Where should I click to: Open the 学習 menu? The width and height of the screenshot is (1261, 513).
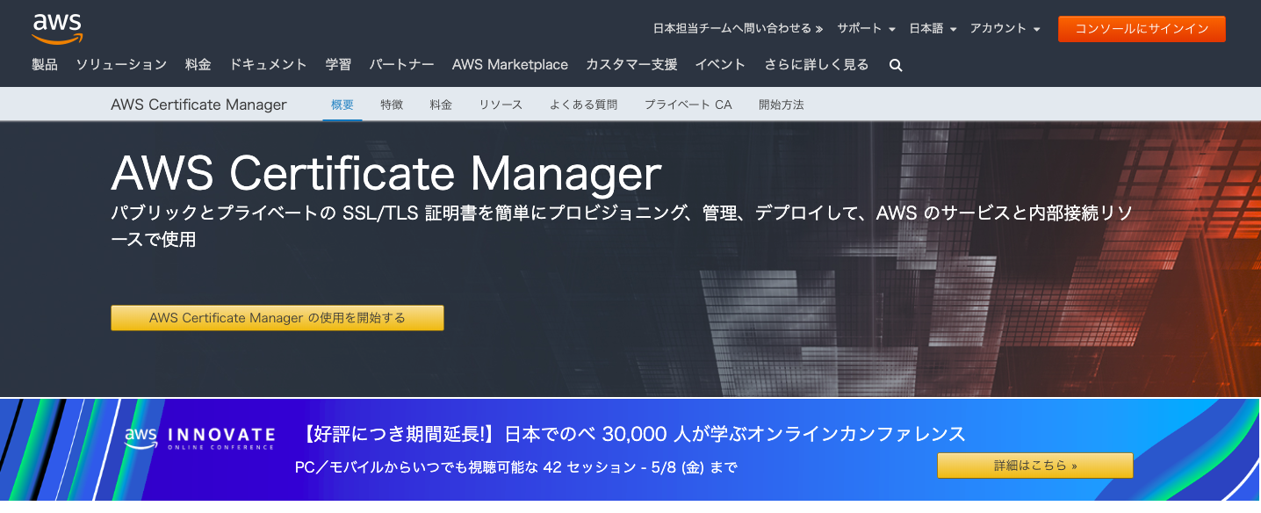(x=338, y=64)
